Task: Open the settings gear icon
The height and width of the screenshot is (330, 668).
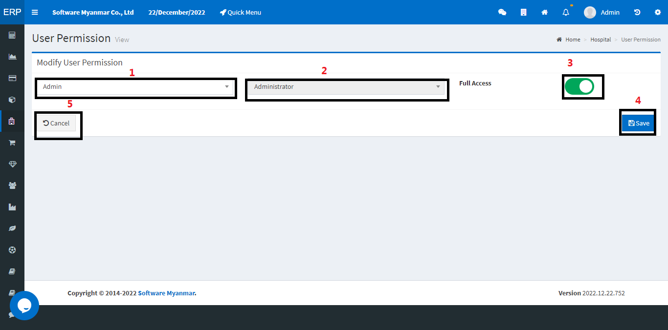Action: pos(658,12)
